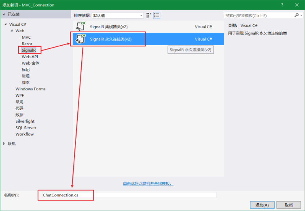
Task: Click the SignalR persistent connection class icon
Action: (x=81, y=39)
